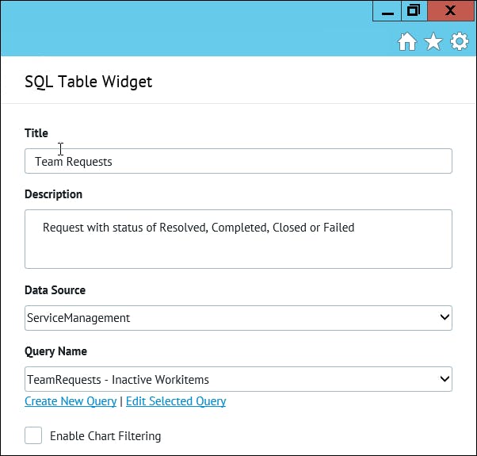Open the Query Name dropdown

click(x=238, y=379)
